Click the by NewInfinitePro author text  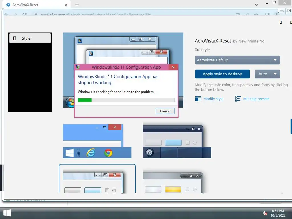(x=249, y=41)
